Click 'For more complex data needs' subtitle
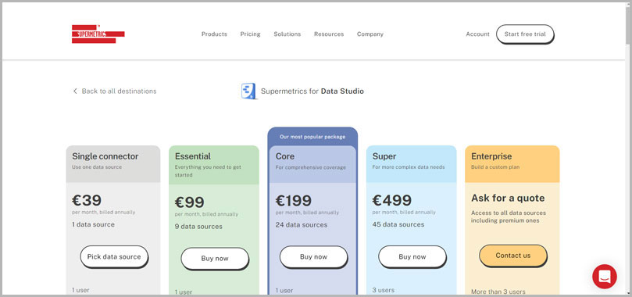The width and height of the screenshot is (632, 297). point(409,167)
